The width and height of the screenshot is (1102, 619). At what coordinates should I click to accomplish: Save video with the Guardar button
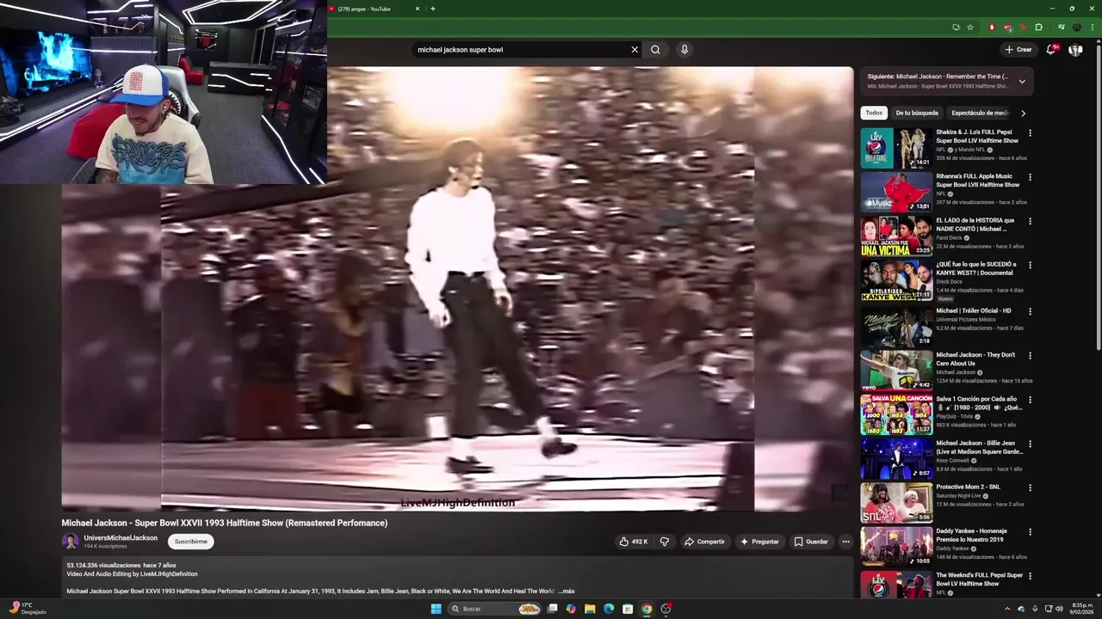point(811,542)
